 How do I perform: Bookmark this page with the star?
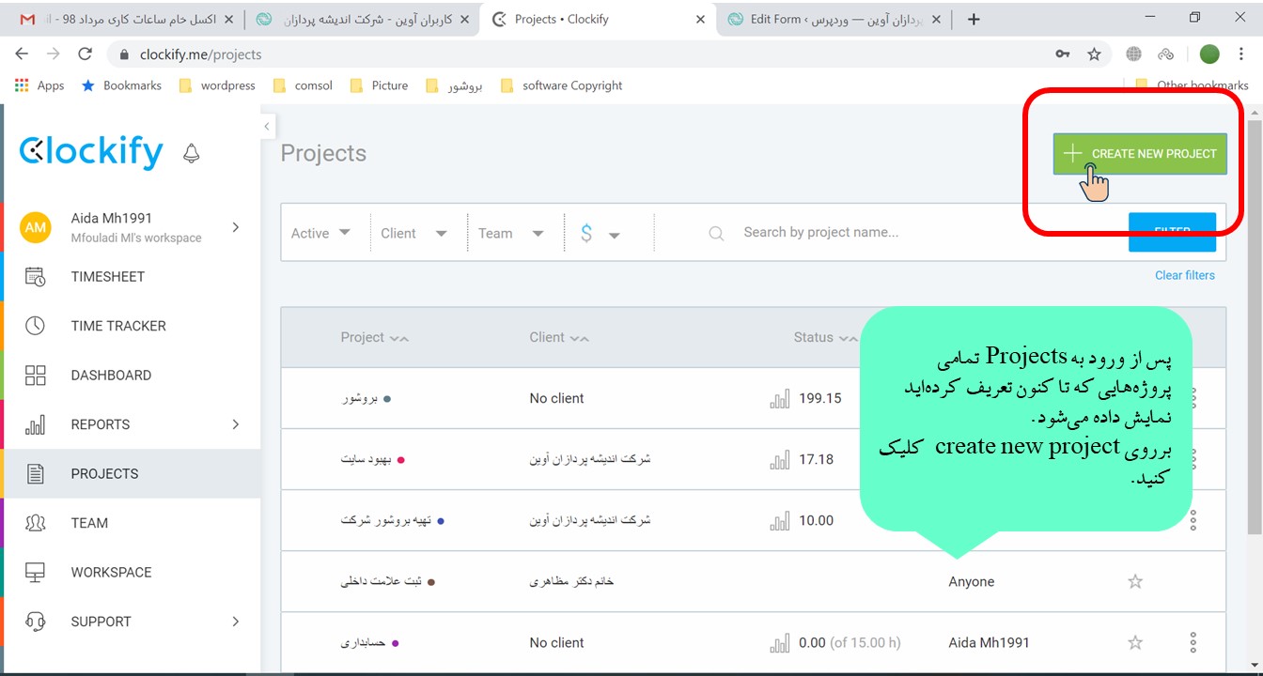(x=1094, y=54)
